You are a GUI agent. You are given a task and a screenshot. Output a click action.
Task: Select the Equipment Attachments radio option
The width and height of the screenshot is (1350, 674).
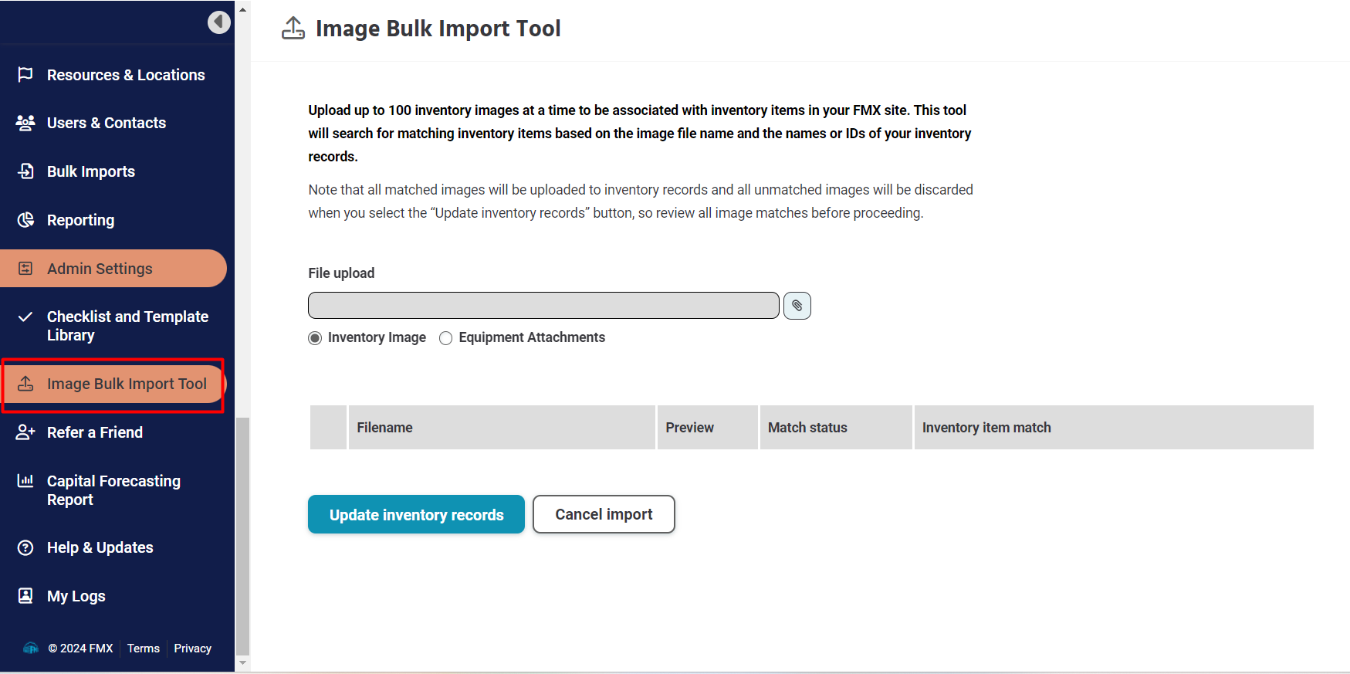[445, 338]
